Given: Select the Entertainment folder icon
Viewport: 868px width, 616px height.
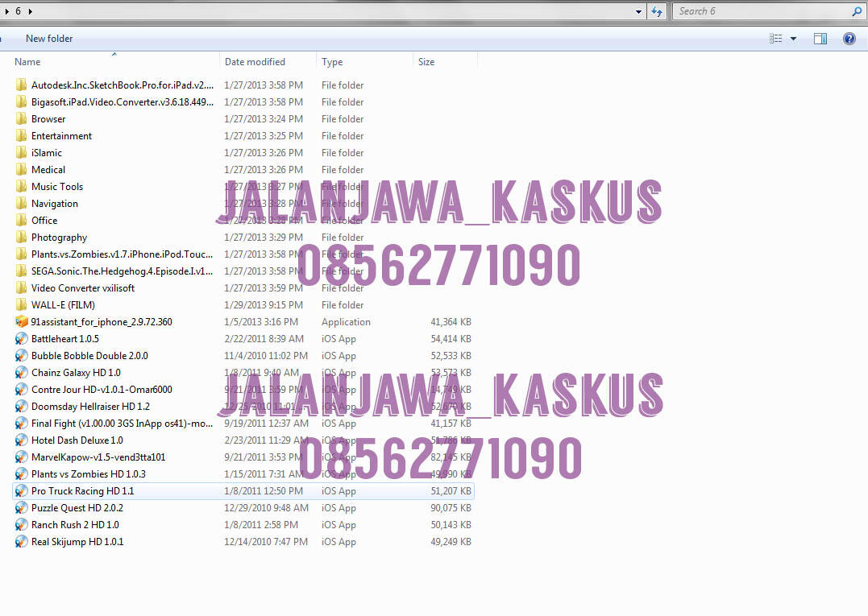Looking at the screenshot, I should [21, 135].
